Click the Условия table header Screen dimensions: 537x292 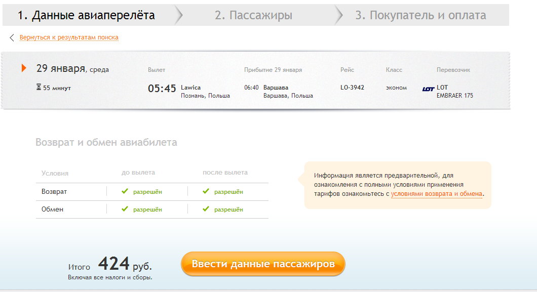click(x=55, y=174)
